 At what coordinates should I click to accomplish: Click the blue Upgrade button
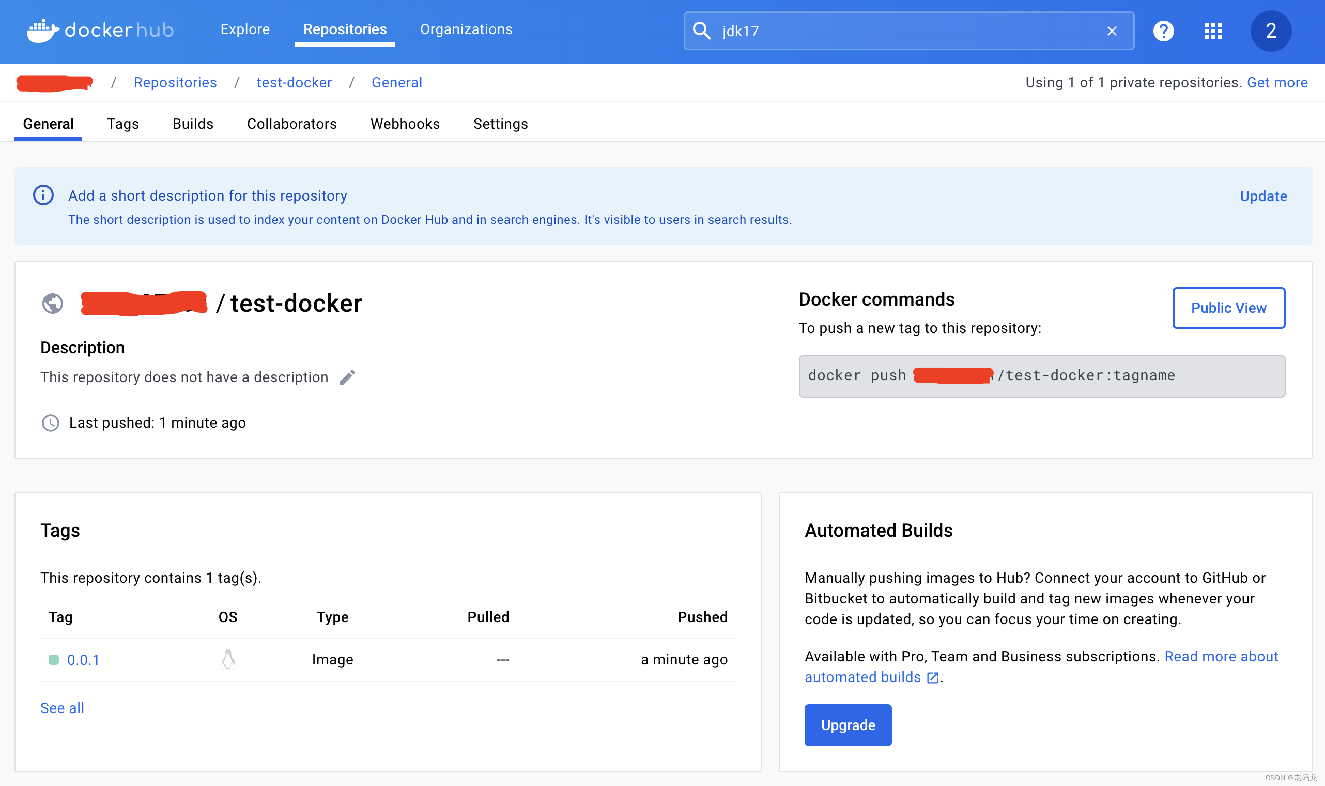(848, 725)
